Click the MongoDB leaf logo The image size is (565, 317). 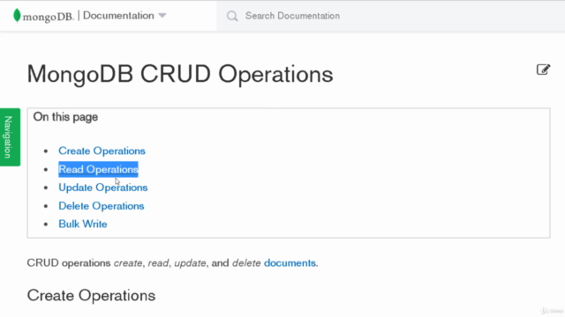(x=17, y=16)
